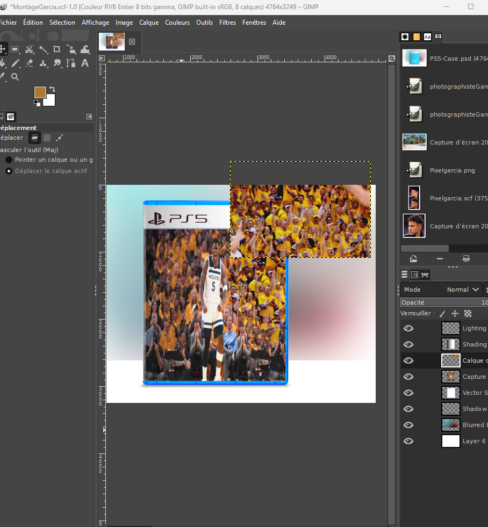488x527 pixels.
Task: Select the Eraser tool
Action: click(30, 63)
